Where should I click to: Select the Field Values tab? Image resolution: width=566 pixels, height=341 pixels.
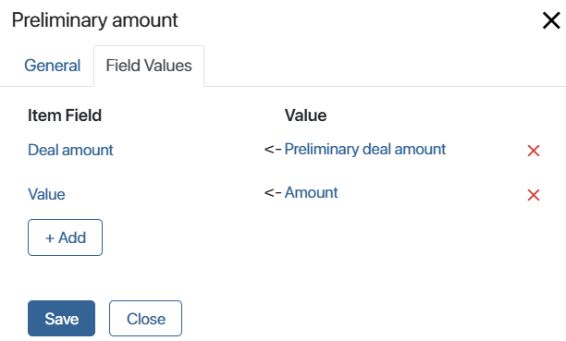149,66
